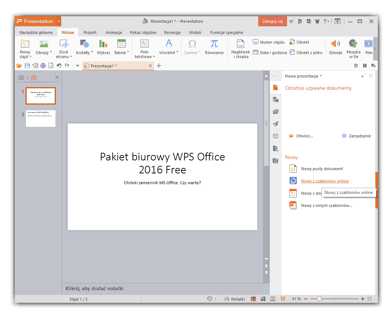This screenshot has width=389, height=319.
Task: Insert a table using Tabela icon
Action: (x=121, y=44)
